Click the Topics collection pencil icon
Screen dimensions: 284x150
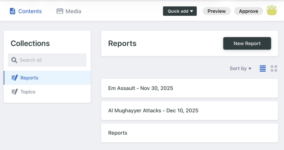[x=15, y=92]
